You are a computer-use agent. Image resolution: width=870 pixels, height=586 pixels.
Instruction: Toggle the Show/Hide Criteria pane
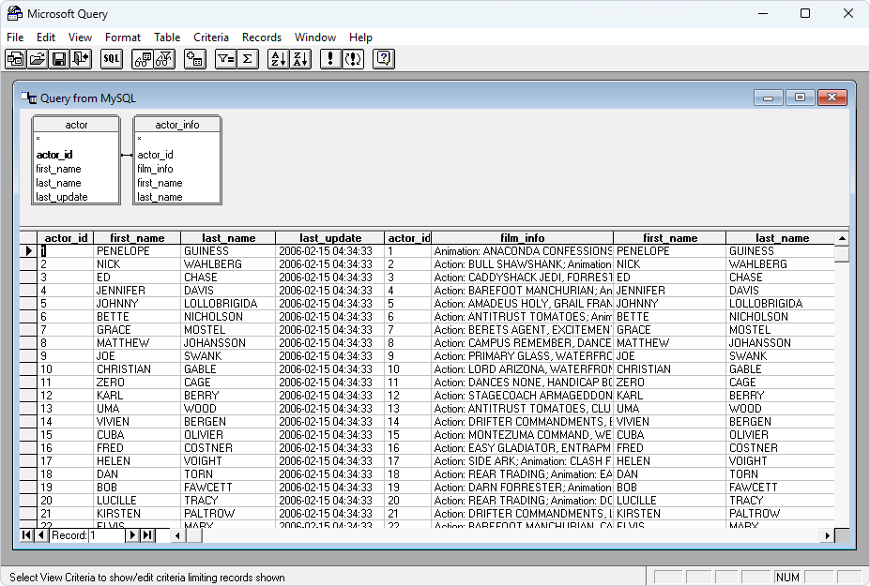coord(165,59)
